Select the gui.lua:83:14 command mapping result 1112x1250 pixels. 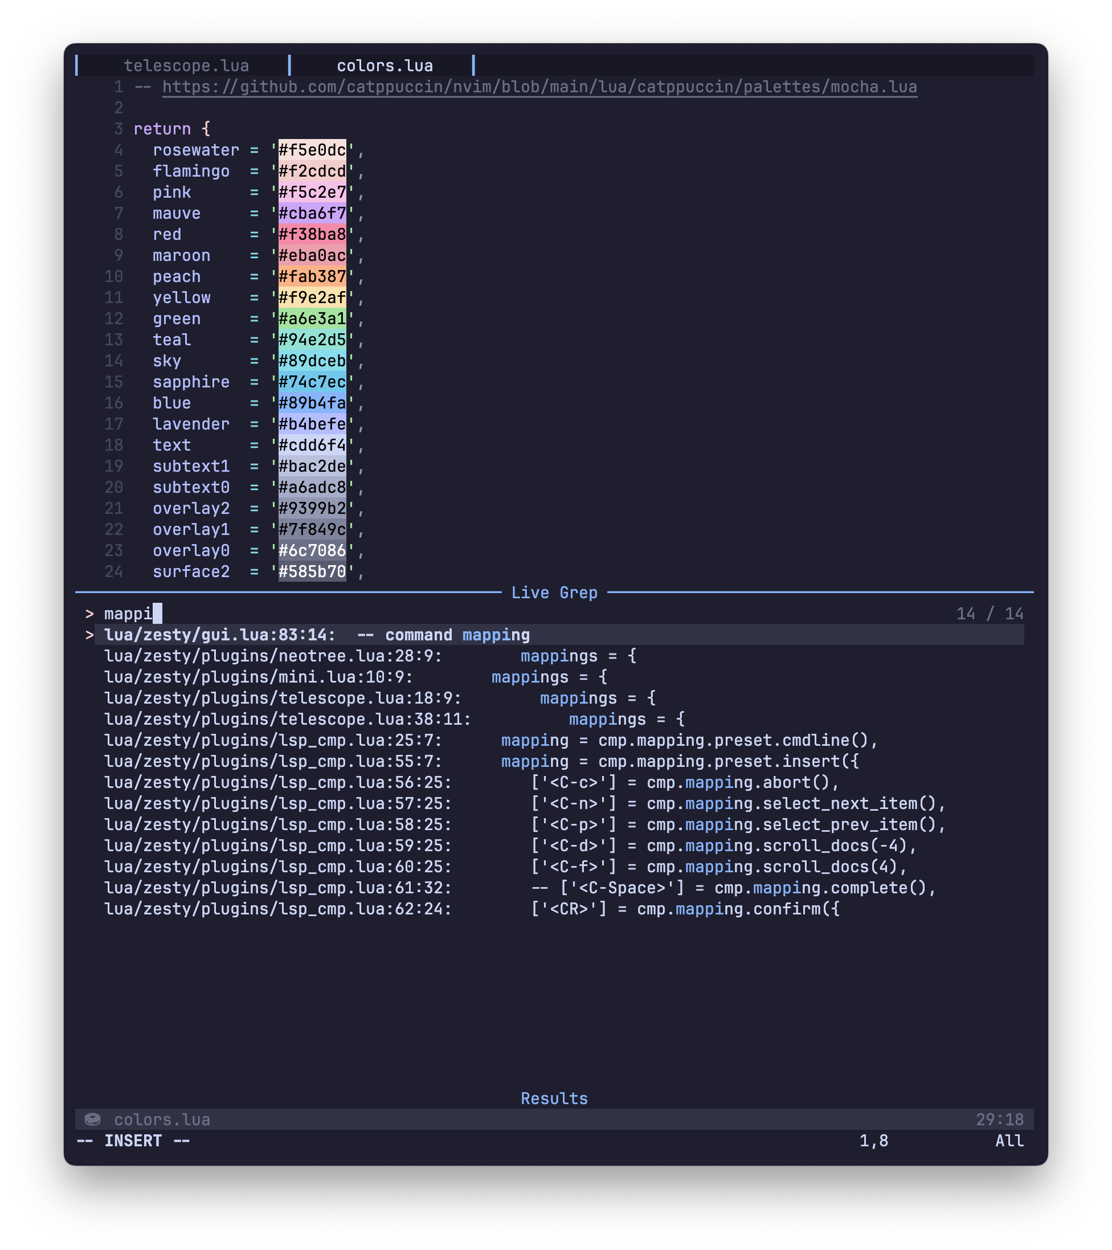[x=317, y=635]
